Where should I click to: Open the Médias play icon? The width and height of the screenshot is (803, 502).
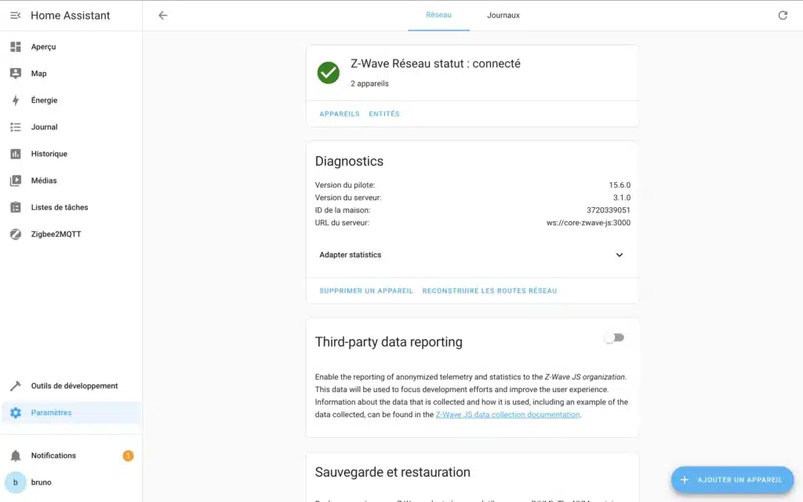(16, 180)
